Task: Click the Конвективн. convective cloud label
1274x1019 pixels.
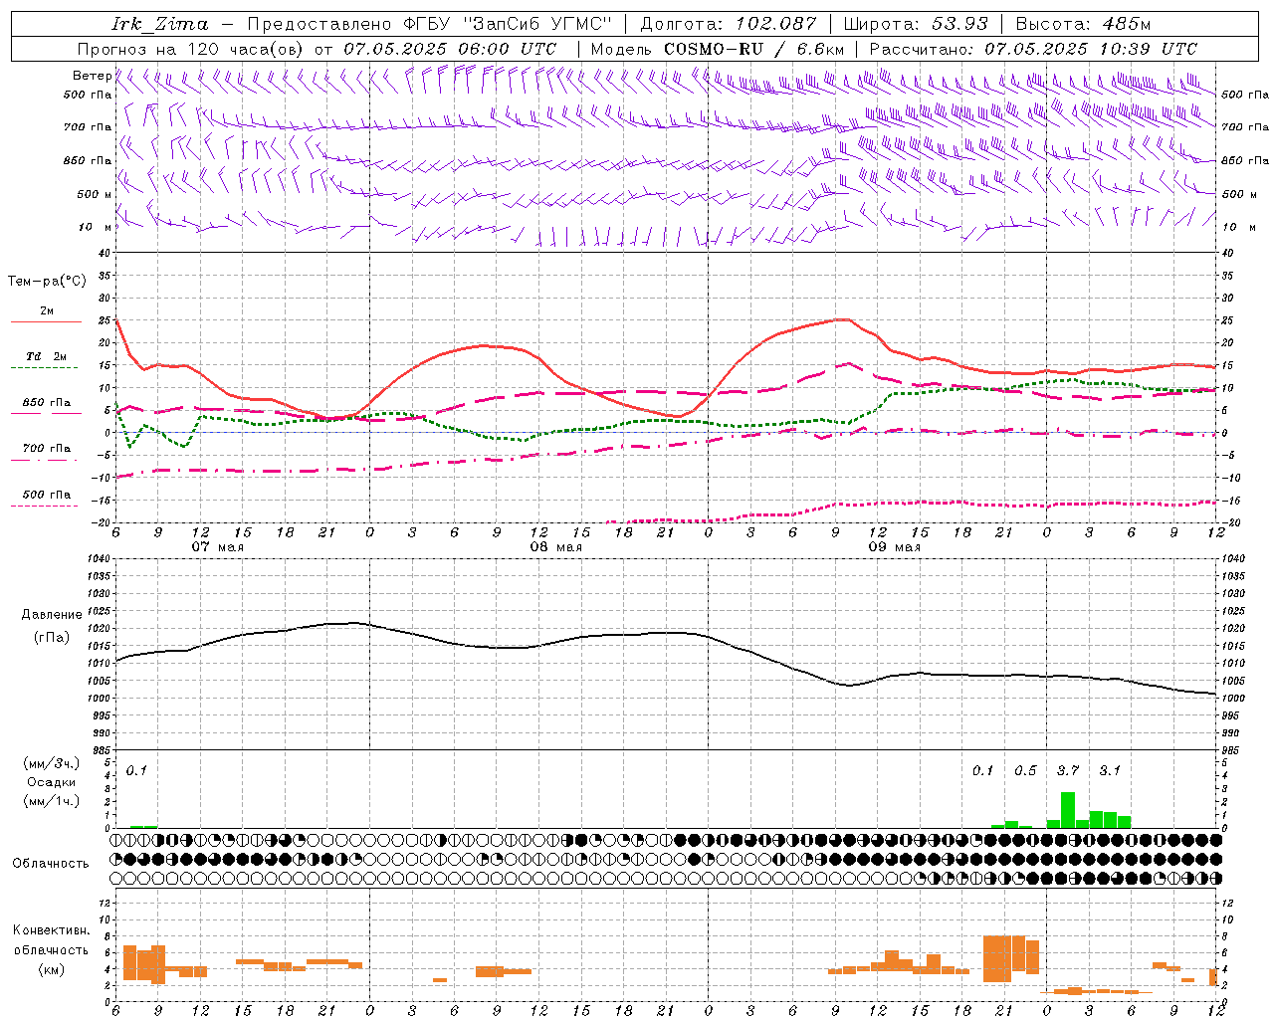Action: click(51, 930)
